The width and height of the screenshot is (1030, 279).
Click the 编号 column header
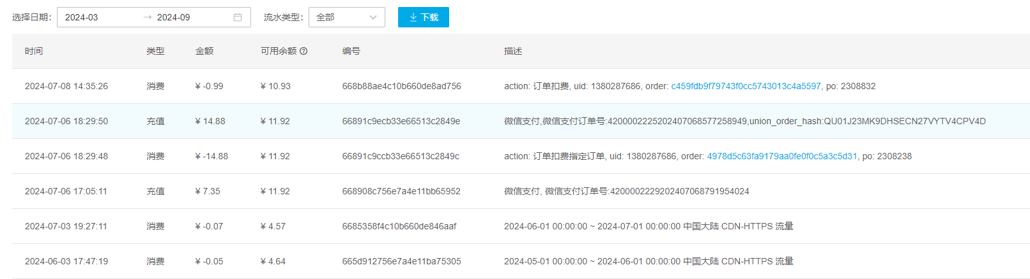click(351, 51)
